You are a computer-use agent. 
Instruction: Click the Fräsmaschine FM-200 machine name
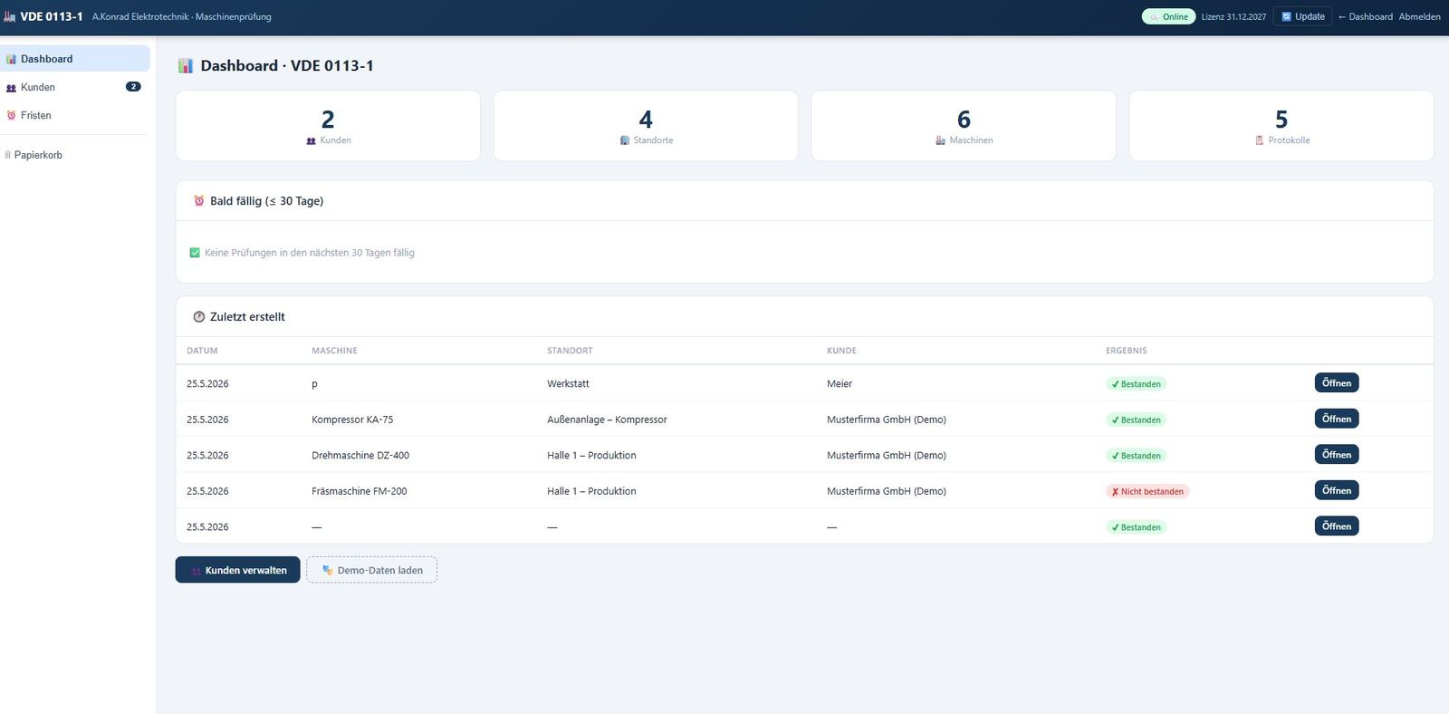pyautogui.click(x=360, y=491)
